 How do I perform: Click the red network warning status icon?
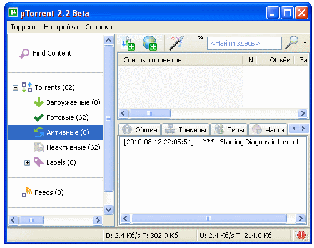301,235
